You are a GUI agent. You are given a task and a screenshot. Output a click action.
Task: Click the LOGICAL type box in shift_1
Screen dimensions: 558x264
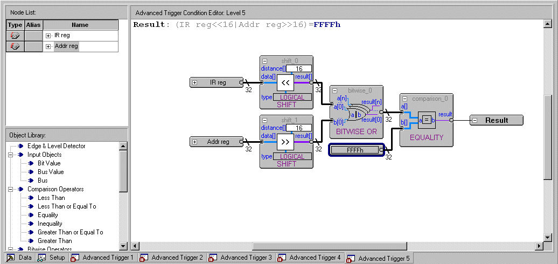(x=292, y=156)
